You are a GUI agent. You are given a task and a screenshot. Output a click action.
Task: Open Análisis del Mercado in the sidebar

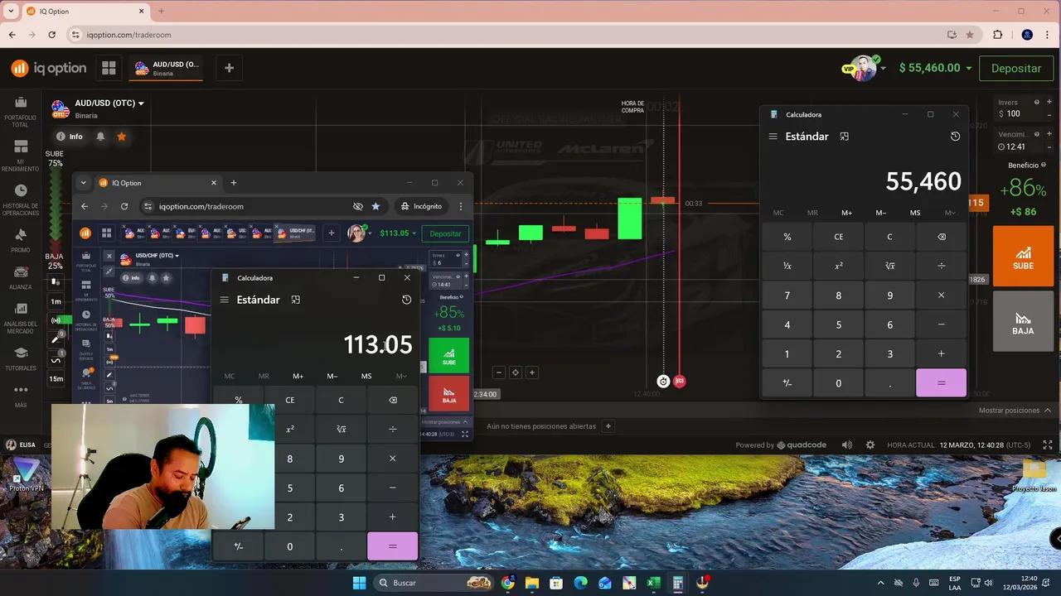click(x=21, y=315)
